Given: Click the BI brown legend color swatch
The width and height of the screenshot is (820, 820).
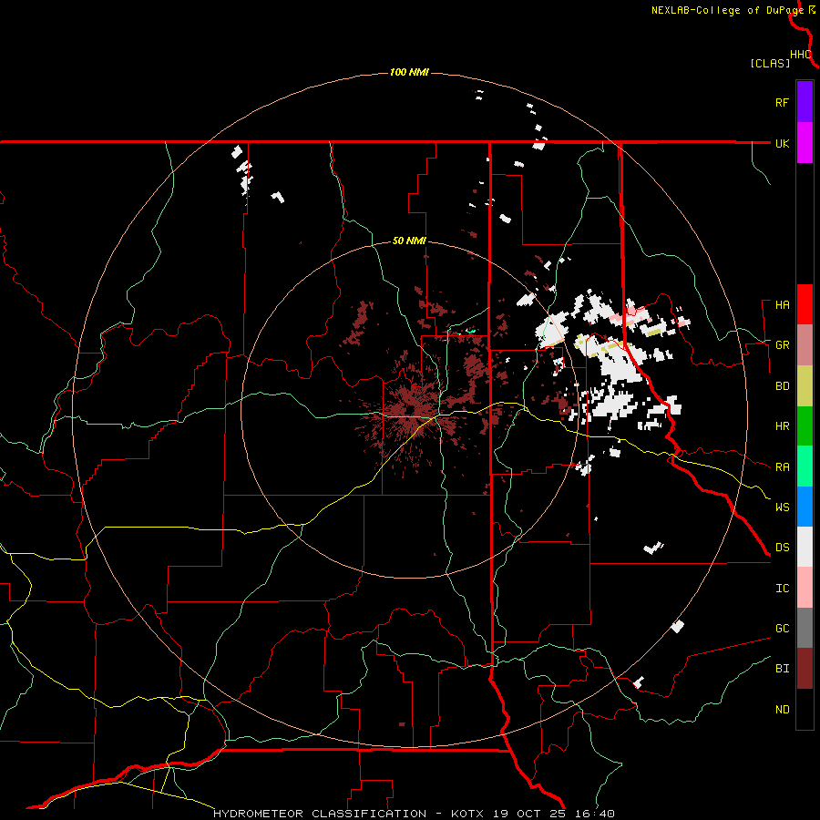Looking at the screenshot, I should (x=805, y=669).
